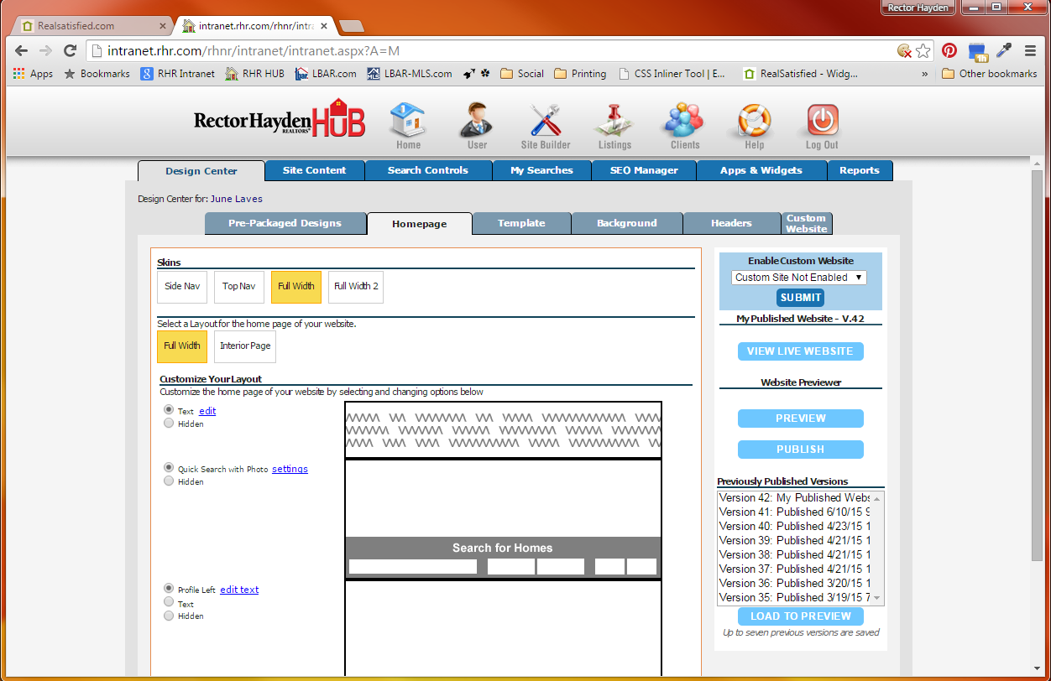Select the Profile Left radio option
Image resolution: width=1051 pixels, height=681 pixels.
(169, 589)
